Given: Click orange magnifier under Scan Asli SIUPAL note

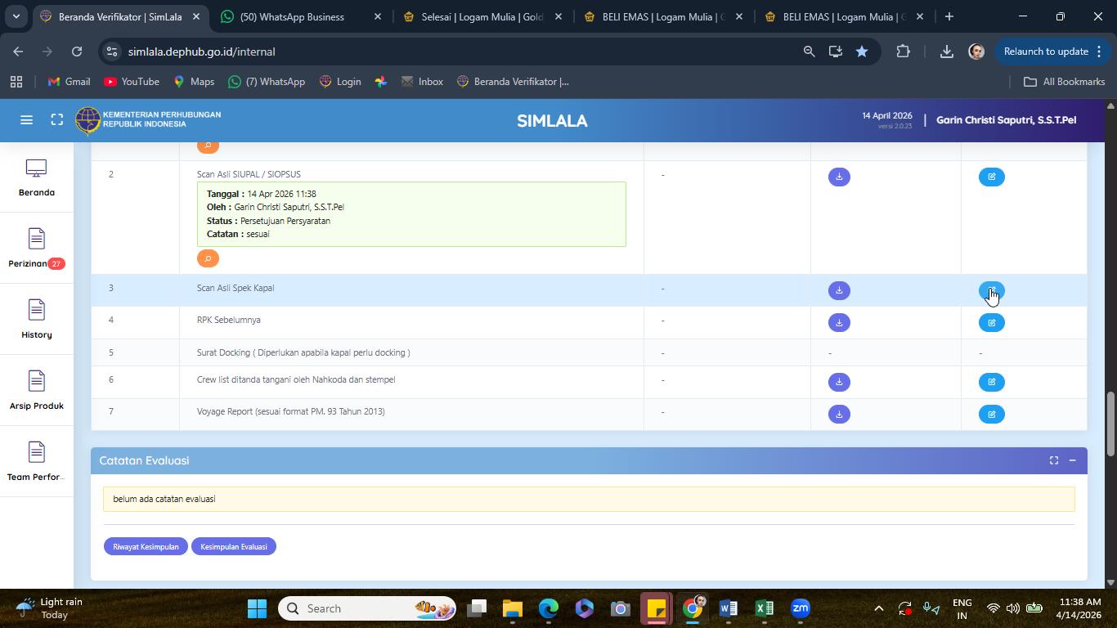Looking at the screenshot, I should tap(208, 258).
